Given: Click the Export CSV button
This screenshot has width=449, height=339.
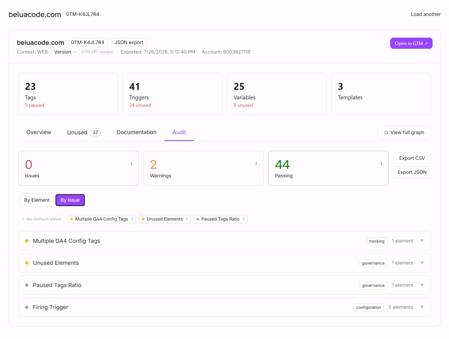Looking at the screenshot, I should [412, 158].
